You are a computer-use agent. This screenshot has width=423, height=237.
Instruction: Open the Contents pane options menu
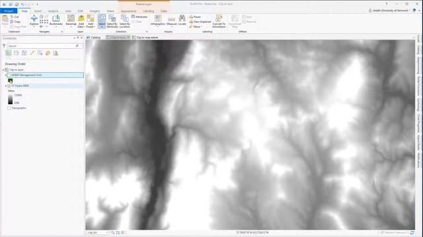coord(74,38)
